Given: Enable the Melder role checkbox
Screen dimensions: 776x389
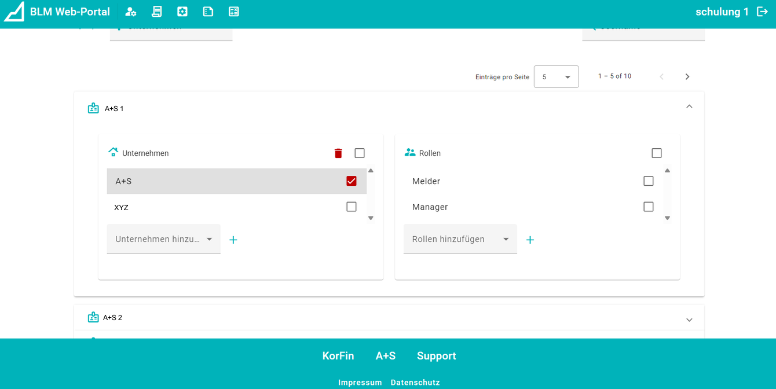Looking at the screenshot, I should 649,181.
